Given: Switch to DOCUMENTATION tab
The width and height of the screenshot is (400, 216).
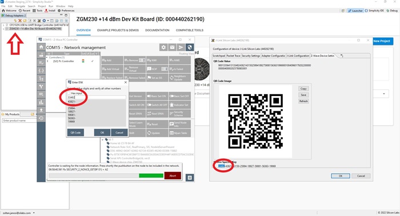Looking at the screenshot, I should tap(157, 30).
